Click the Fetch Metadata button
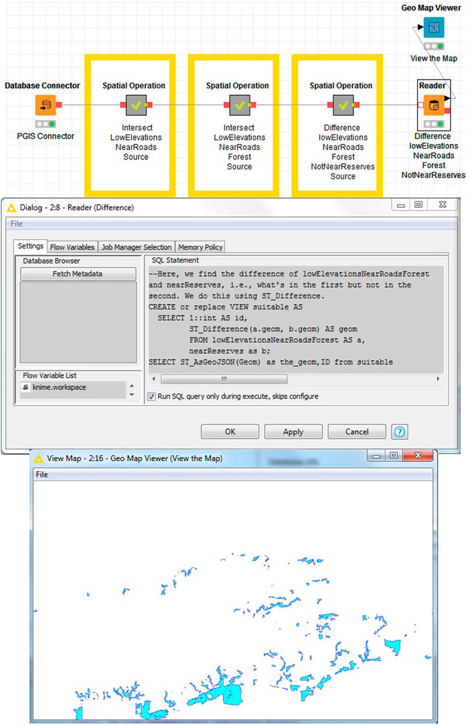The width and height of the screenshot is (468, 725). 78,274
